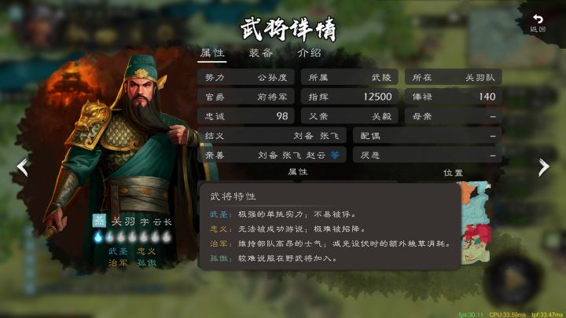Open the 介绍 tab

coord(309,53)
